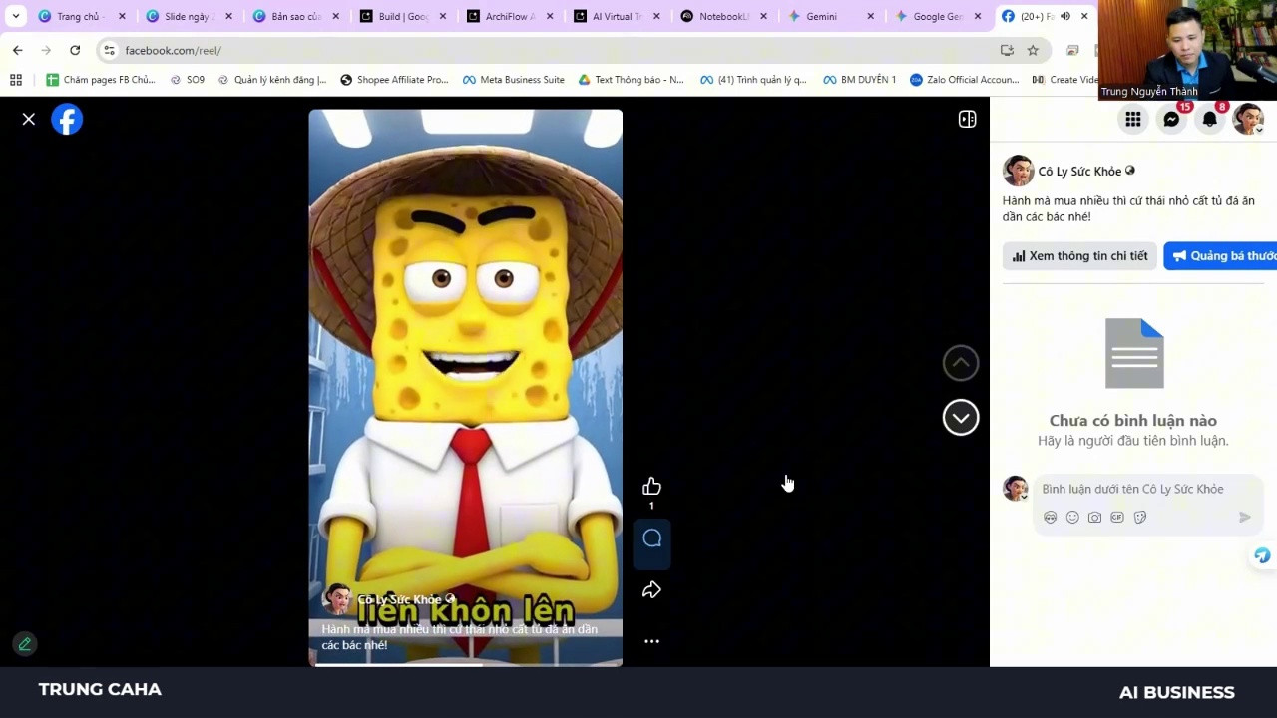Switch to the ArchiFlow tab
Viewport: 1277px width, 718px height.
510,16
